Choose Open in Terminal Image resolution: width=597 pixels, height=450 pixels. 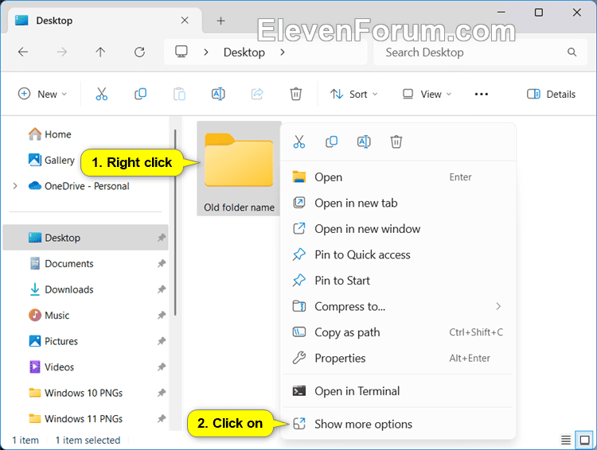click(399, 391)
